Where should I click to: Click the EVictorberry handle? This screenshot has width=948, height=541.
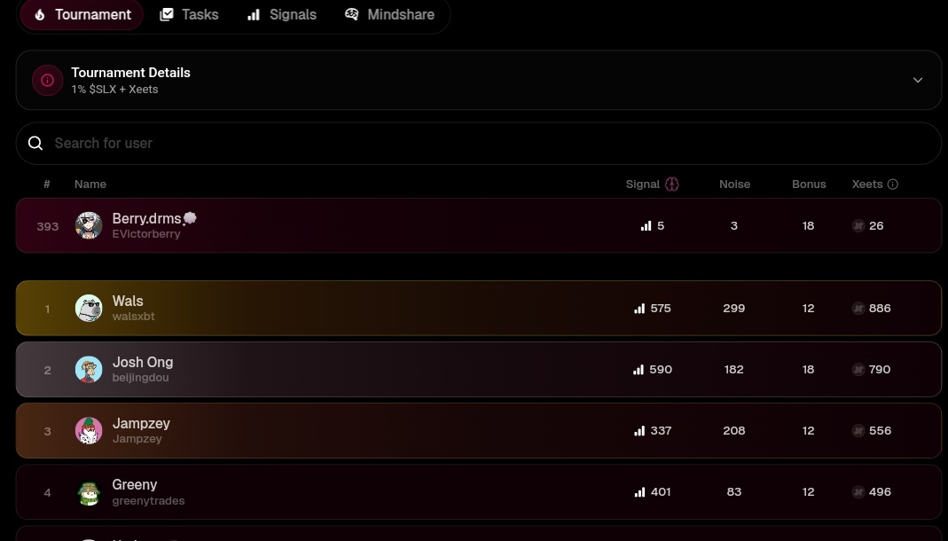[x=146, y=234]
